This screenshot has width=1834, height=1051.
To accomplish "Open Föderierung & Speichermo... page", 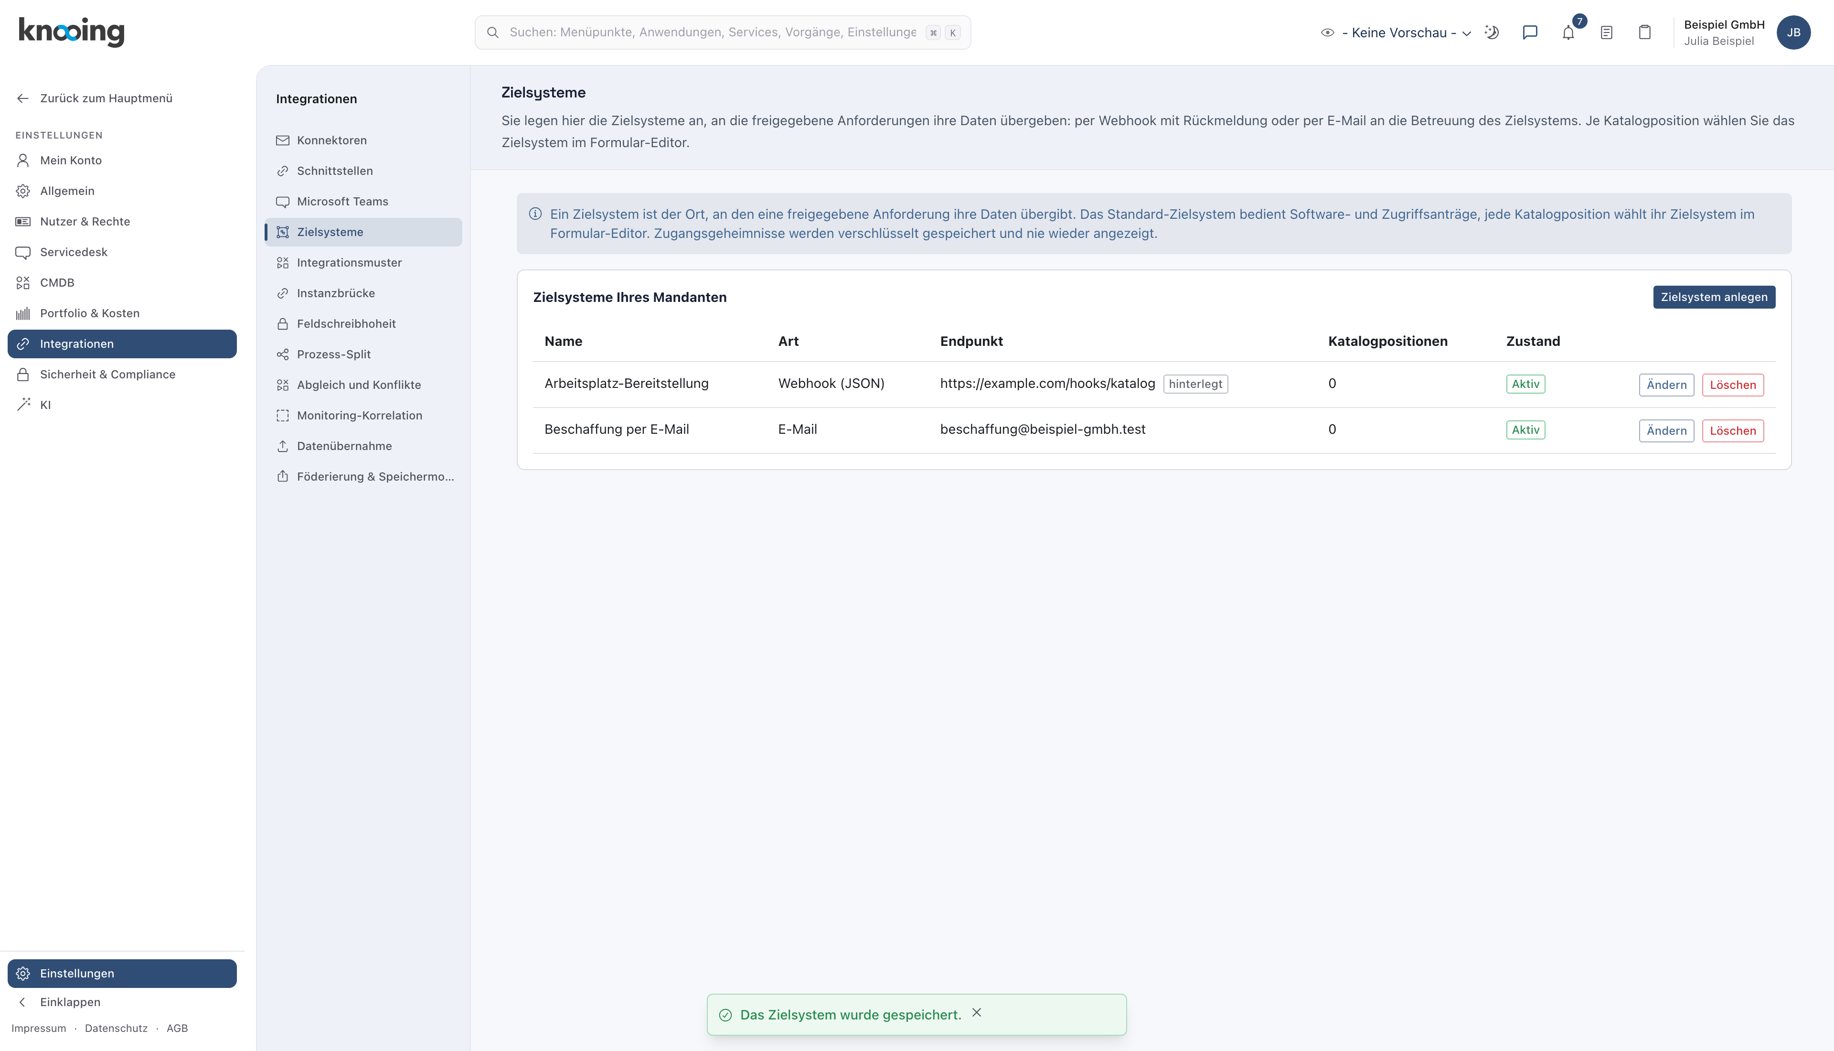I will pyautogui.click(x=363, y=476).
